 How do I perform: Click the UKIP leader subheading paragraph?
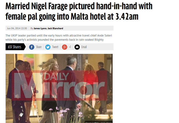pos(59,38)
